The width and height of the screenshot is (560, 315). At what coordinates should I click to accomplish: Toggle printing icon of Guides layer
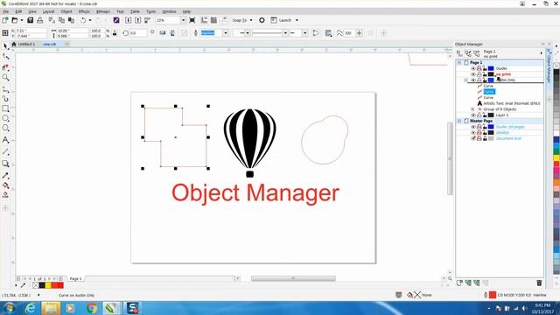pyautogui.click(x=479, y=68)
